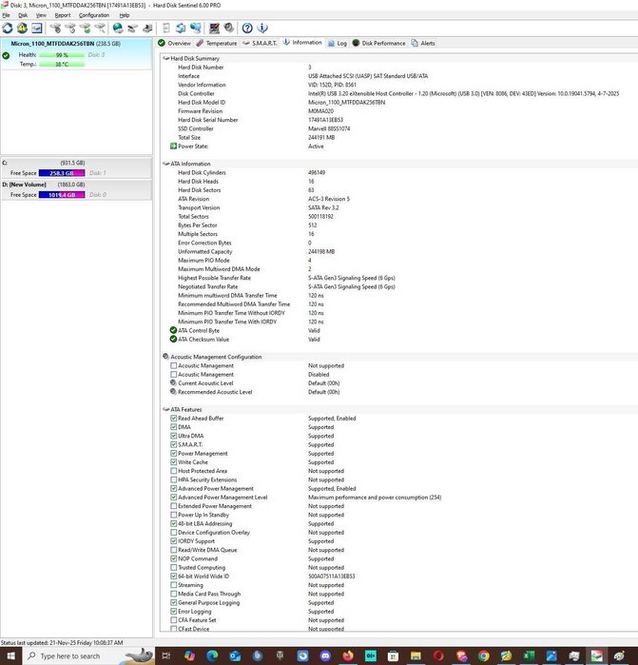
Task: Click the green arrow Power State icon
Action: 173,147
